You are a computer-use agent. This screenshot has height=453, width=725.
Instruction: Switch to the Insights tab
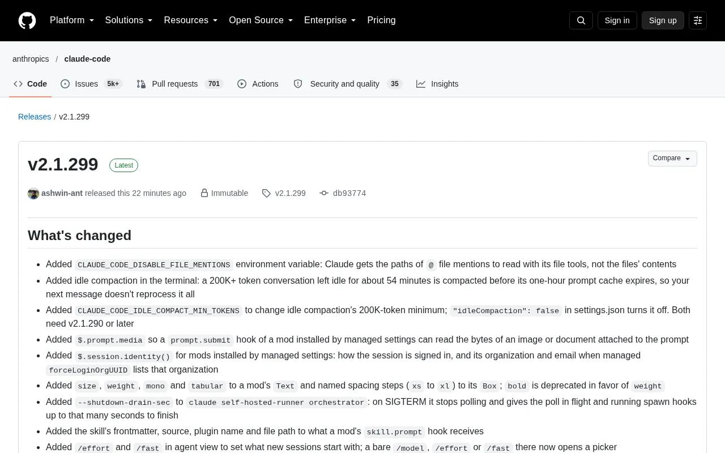(x=437, y=84)
